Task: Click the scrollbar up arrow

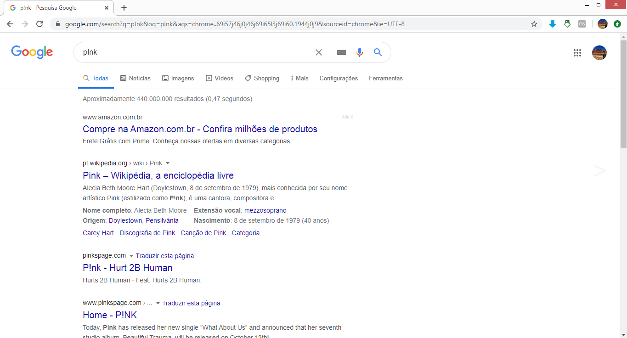Action: (623, 36)
